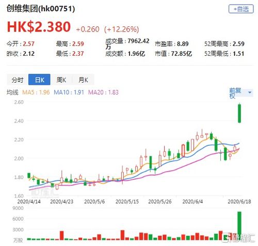Click 52周最高 value 2.59
258x246 pixels.
pos(238,44)
